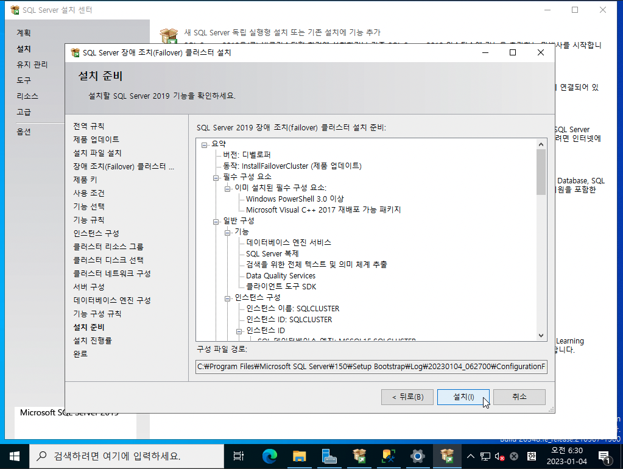Select 설치 in the Setup Center sidebar
Viewport: 623px width, 469px height.
pos(23,49)
